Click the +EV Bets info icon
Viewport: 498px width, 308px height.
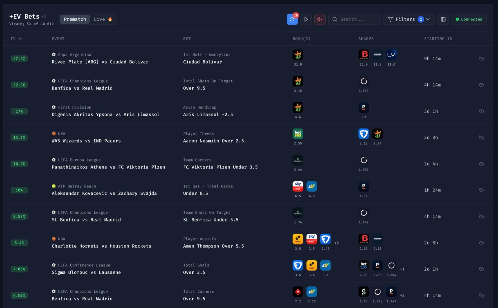(44, 16)
